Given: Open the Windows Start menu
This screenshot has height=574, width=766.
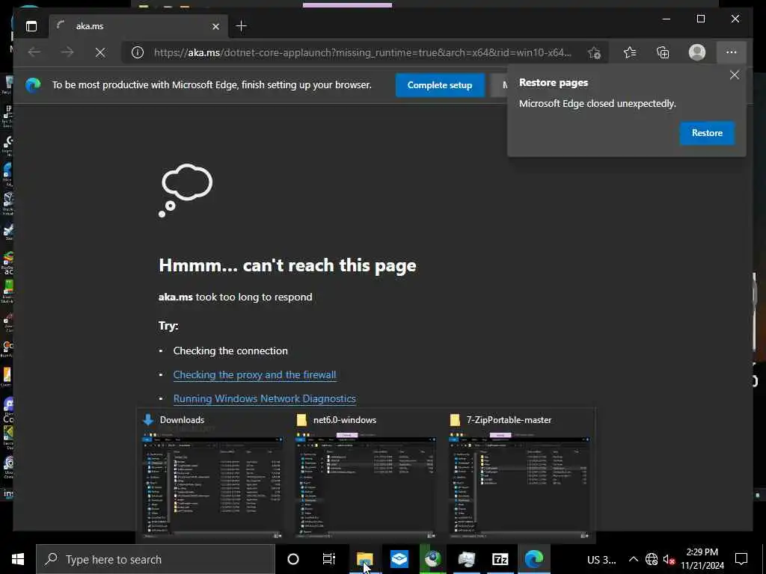Looking at the screenshot, I should click(18, 559).
